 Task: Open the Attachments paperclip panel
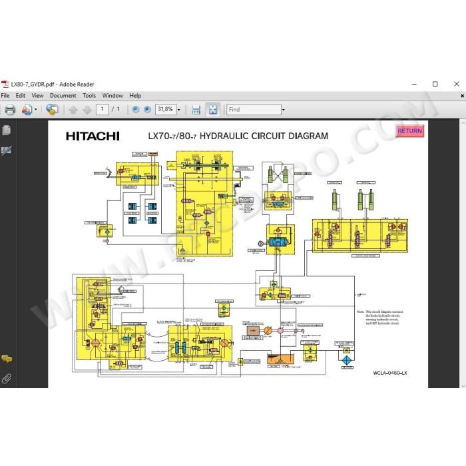pyautogui.click(x=7, y=379)
